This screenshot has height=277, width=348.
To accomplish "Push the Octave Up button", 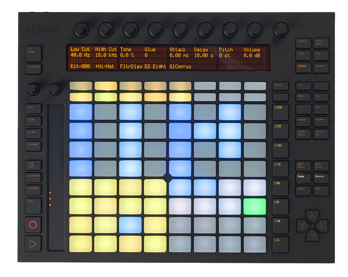I will (x=321, y=134).
